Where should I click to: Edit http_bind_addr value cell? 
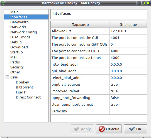128,65
